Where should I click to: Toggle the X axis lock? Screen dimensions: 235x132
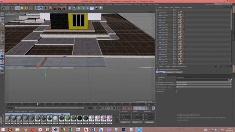(37, 8)
